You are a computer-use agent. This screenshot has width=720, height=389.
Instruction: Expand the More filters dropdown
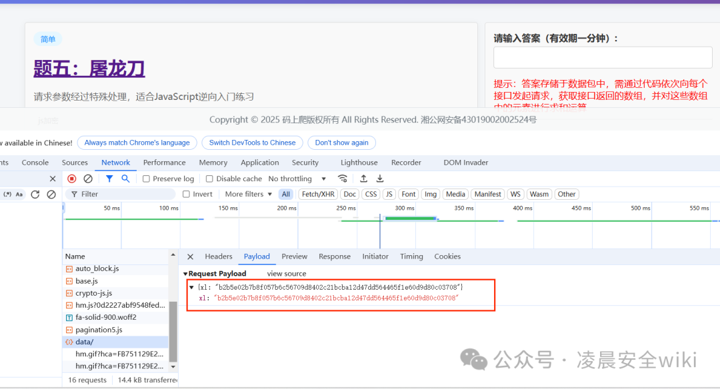[x=249, y=194]
